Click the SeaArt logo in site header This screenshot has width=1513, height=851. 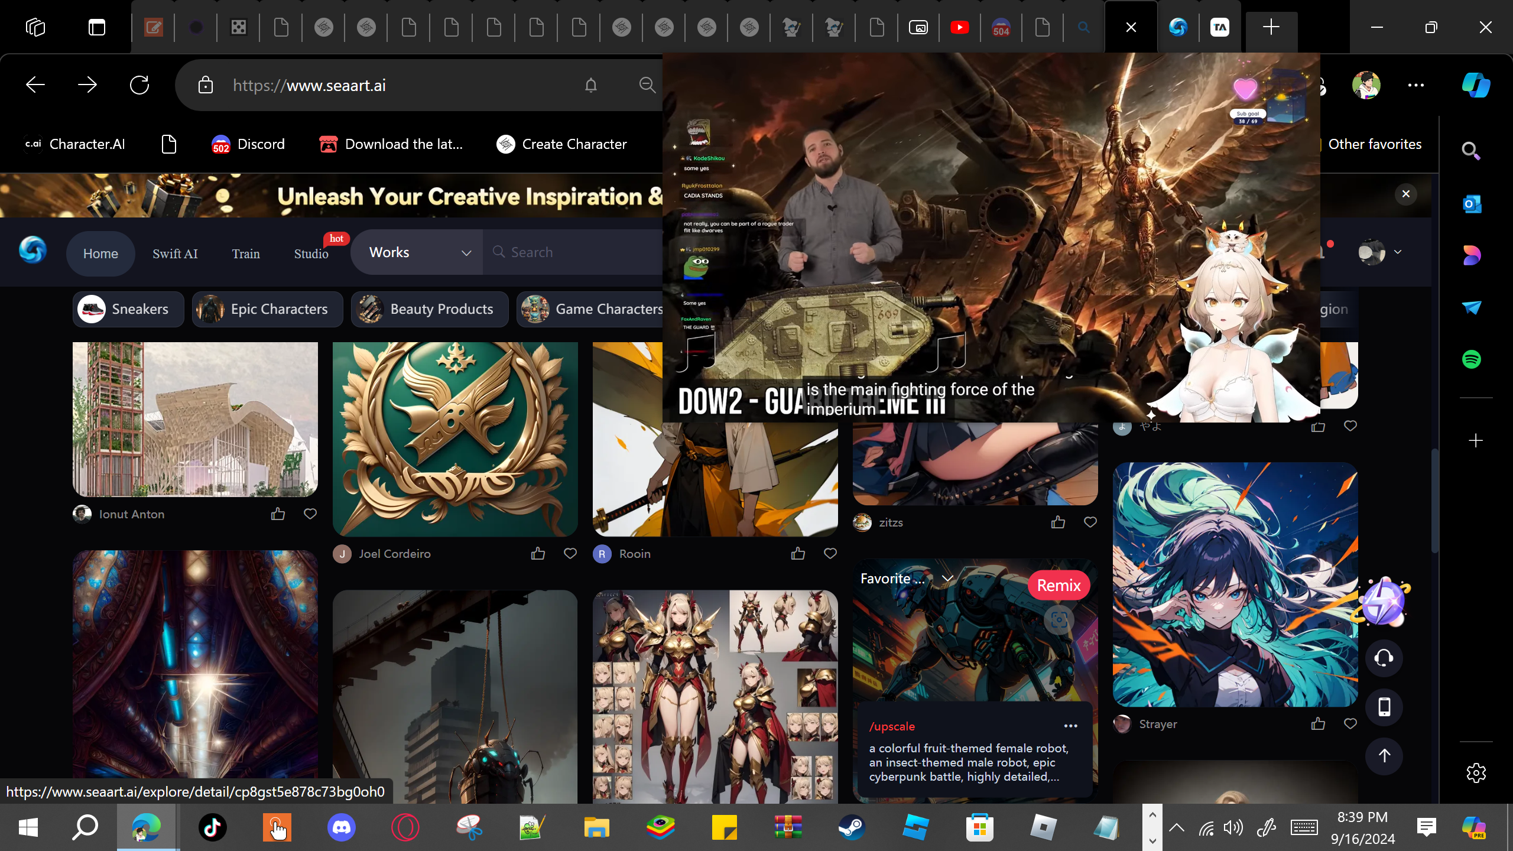click(x=33, y=250)
